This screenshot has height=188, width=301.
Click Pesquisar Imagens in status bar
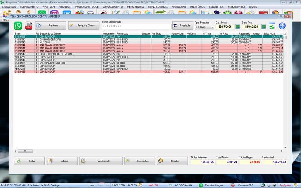click(x=213, y=185)
